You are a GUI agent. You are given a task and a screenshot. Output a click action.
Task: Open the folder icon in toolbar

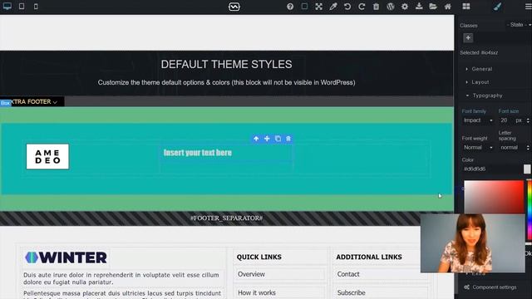pyautogui.click(x=433, y=7)
